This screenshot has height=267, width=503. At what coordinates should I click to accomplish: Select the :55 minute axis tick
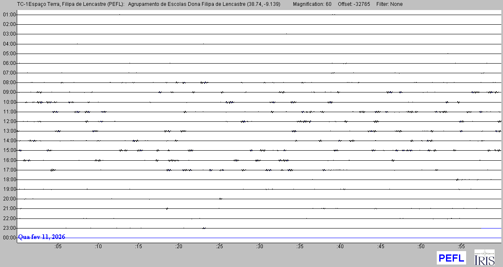(x=462, y=247)
